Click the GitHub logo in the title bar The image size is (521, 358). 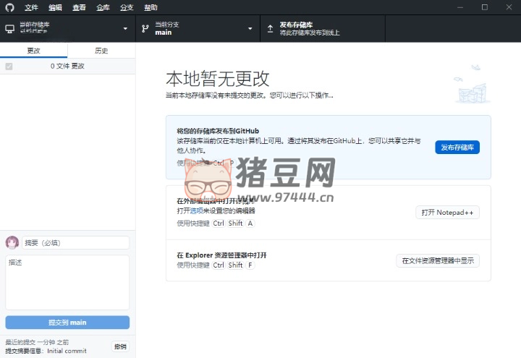point(9,7)
